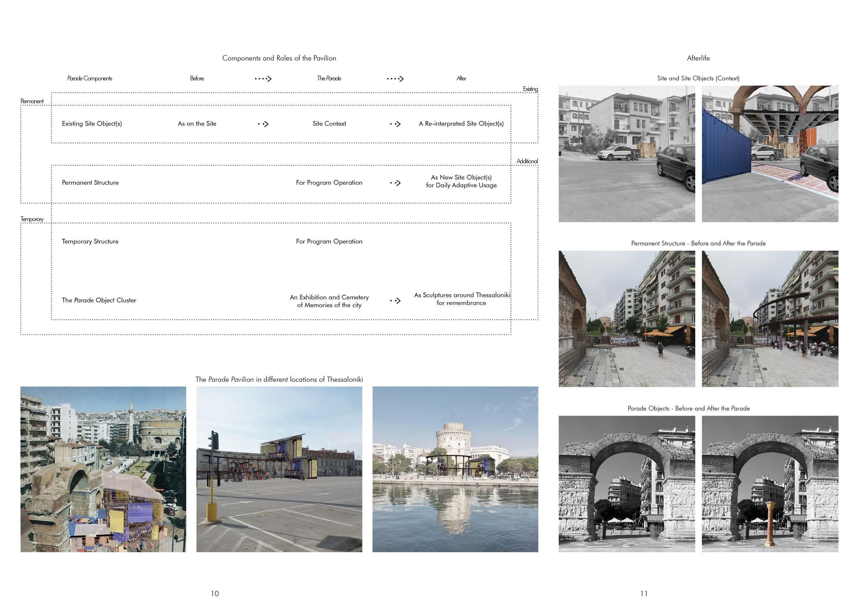Click the 'Temporary' category label
The image size is (859, 607).
[32, 219]
